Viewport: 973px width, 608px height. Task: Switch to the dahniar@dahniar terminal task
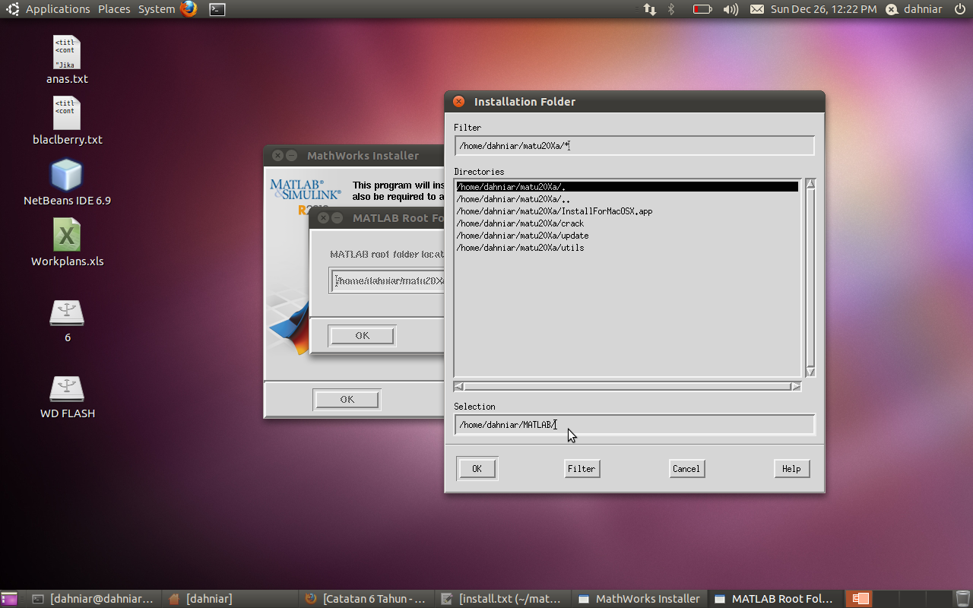click(x=93, y=599)
